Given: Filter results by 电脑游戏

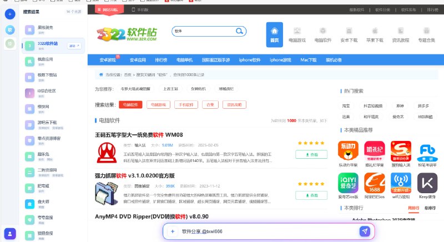Looking at the screenshot, I should click(158, 105).
